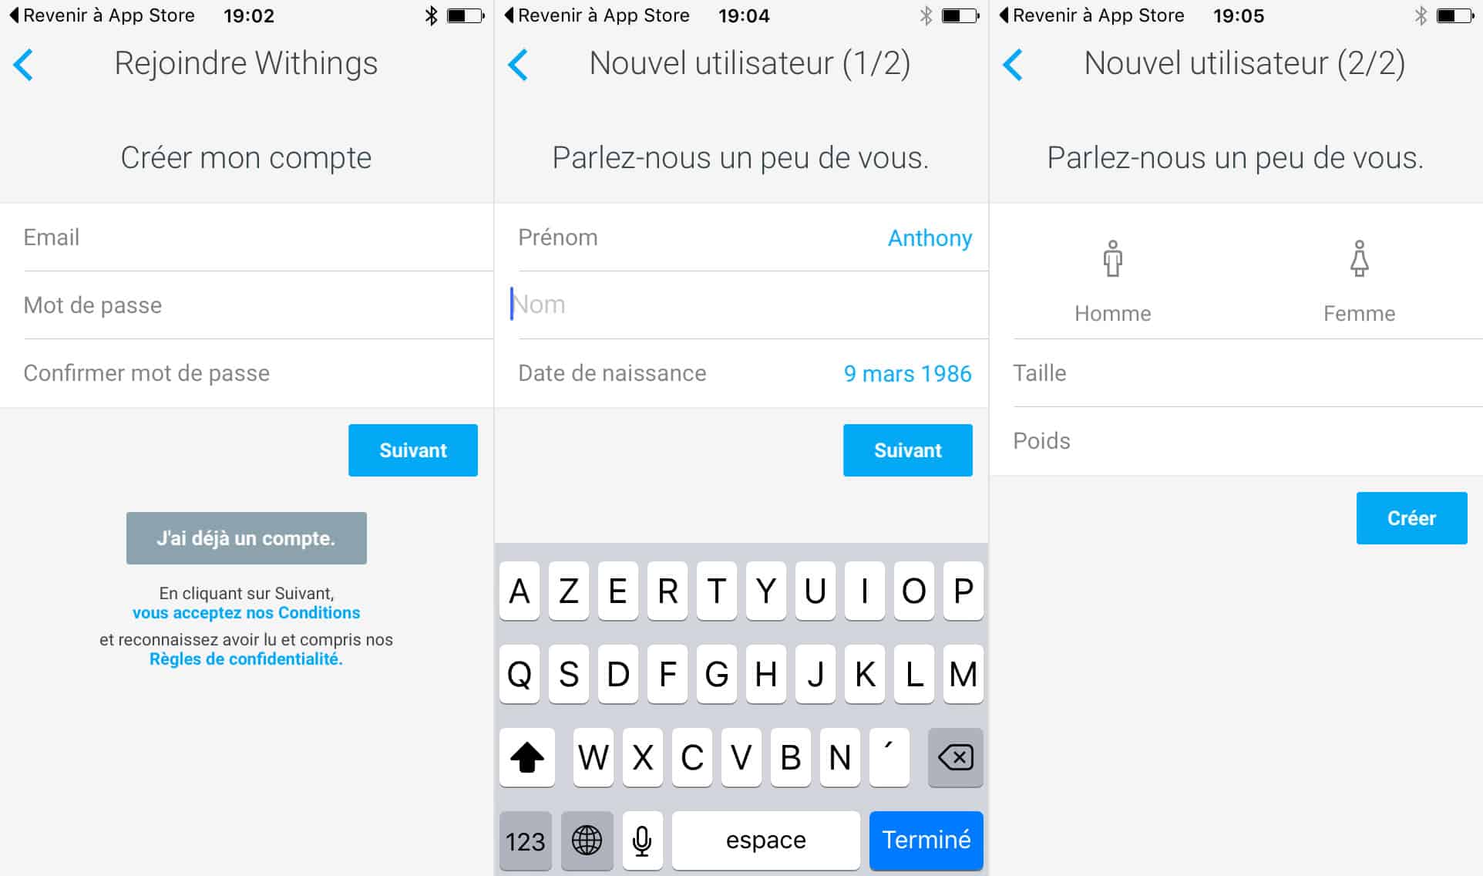Click the back arrow on third screen
This screenshot has height=876, width=1483.
pos(1017,66)
